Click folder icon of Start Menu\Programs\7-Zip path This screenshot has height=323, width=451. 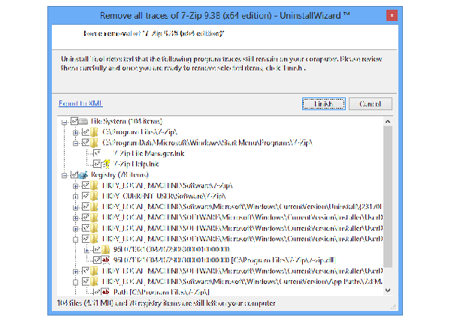94,142
